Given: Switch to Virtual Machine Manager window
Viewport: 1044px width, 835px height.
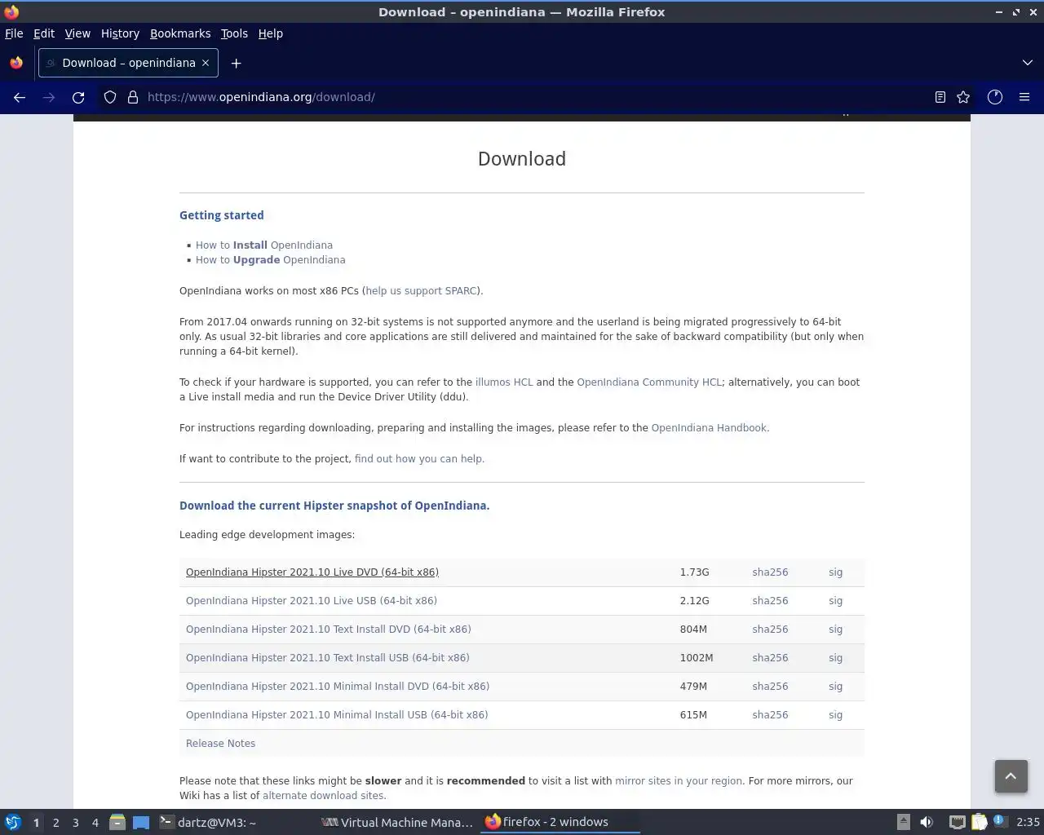Looking at the screenshot, I should pyautogui.click(x=398, y=822).
